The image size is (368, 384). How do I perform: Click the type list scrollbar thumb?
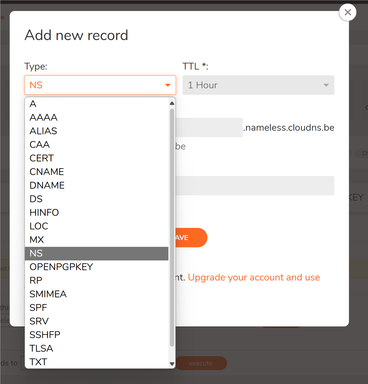(x=172, y=227)
